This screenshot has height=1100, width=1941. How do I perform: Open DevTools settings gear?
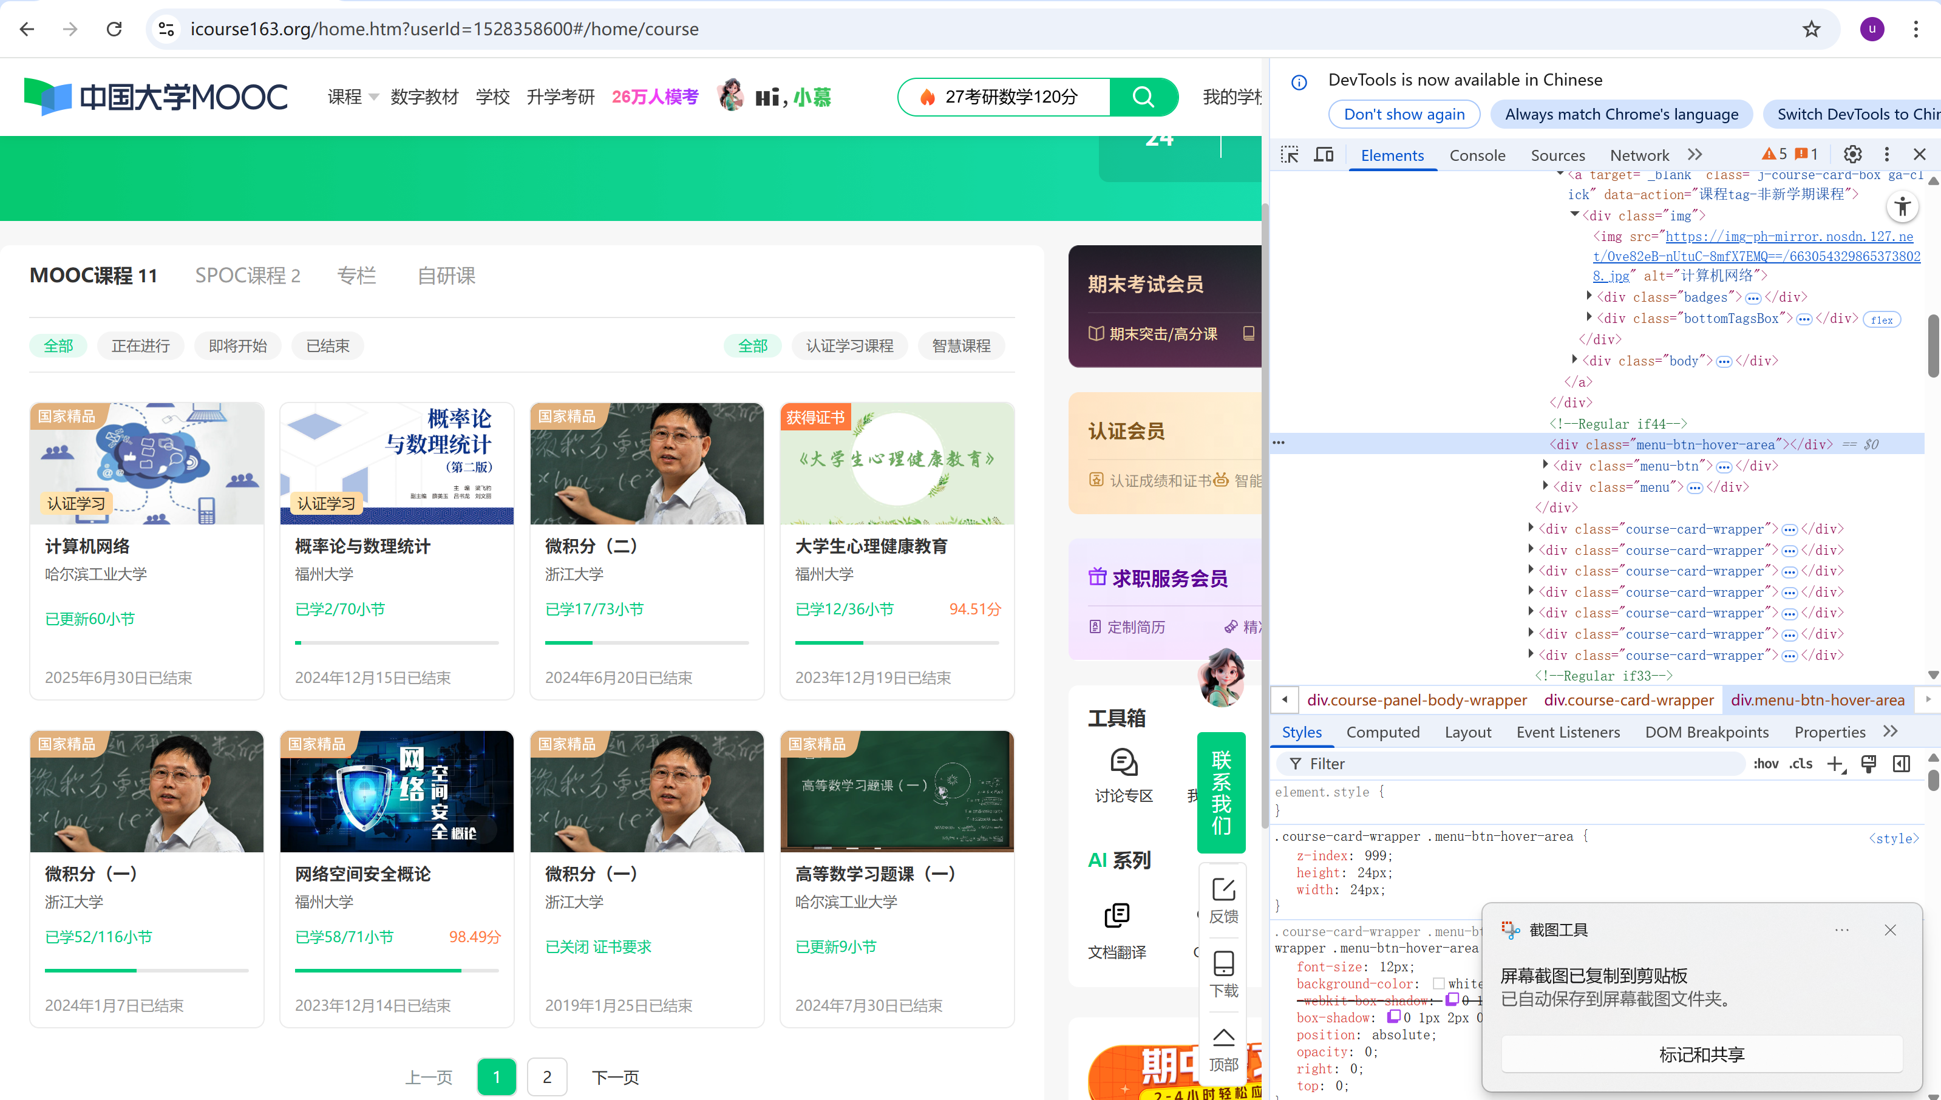click(1852, 155)
